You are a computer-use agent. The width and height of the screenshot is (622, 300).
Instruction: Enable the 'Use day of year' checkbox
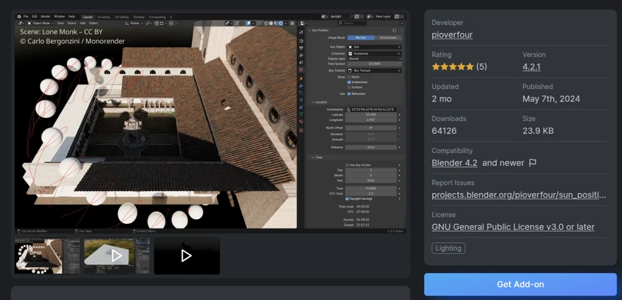click(x=347, y=165)
